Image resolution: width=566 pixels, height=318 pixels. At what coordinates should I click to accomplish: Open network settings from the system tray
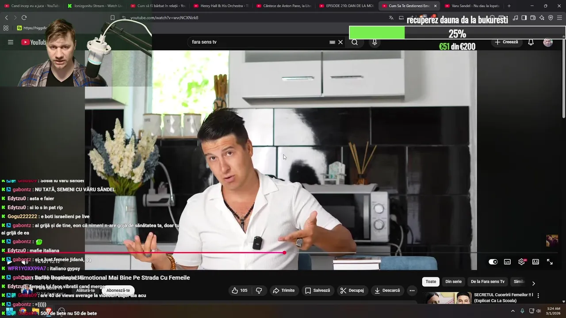pyautogui.click(x=532, y=311)
